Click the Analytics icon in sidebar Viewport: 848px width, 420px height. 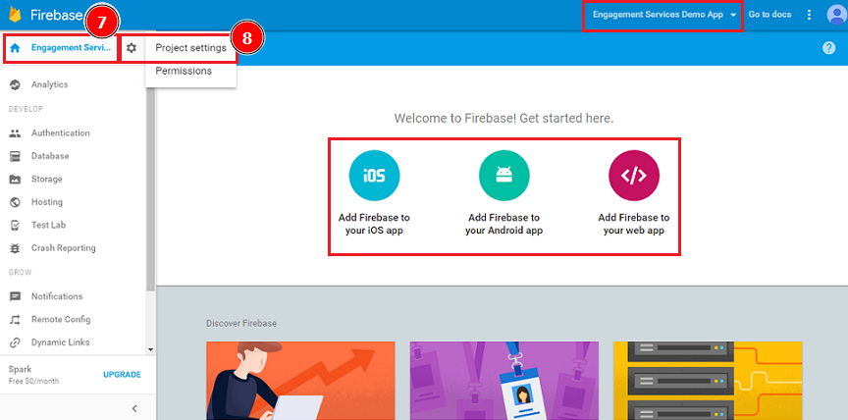click(15, 84)
